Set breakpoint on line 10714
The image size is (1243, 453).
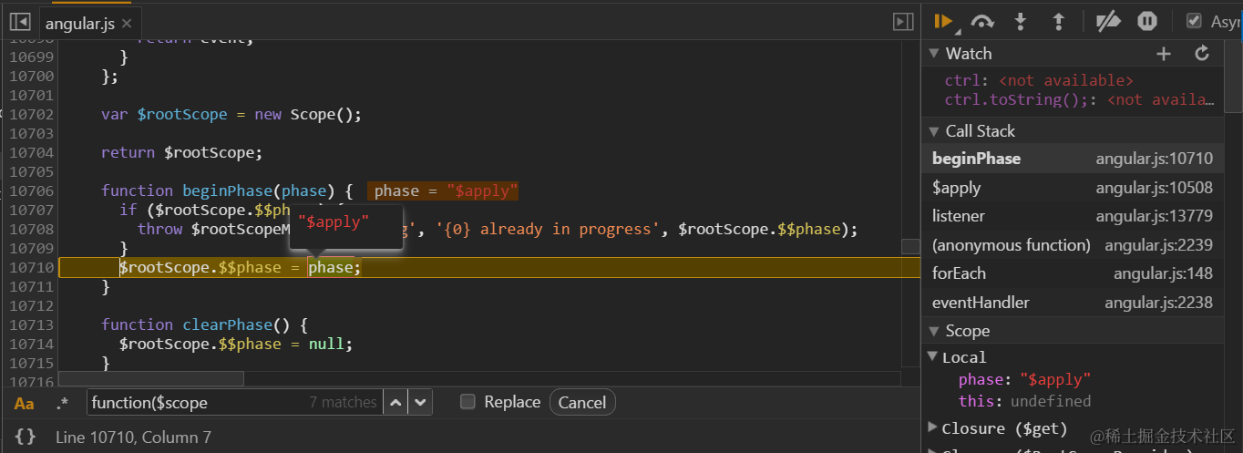(x=32, y=344)
